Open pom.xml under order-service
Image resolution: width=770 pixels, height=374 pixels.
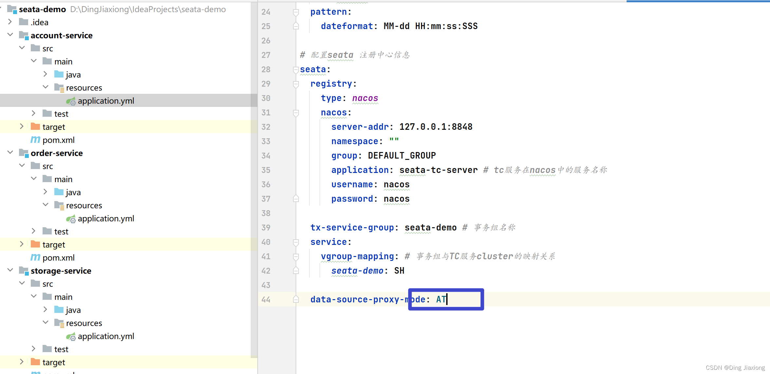58,258
